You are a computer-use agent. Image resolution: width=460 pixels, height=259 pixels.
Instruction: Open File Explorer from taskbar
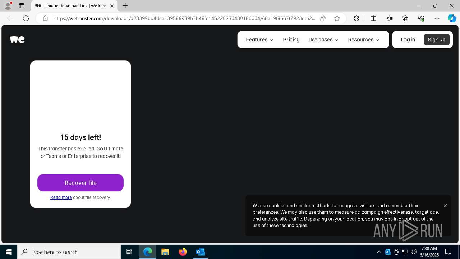[x=165, y=252]
